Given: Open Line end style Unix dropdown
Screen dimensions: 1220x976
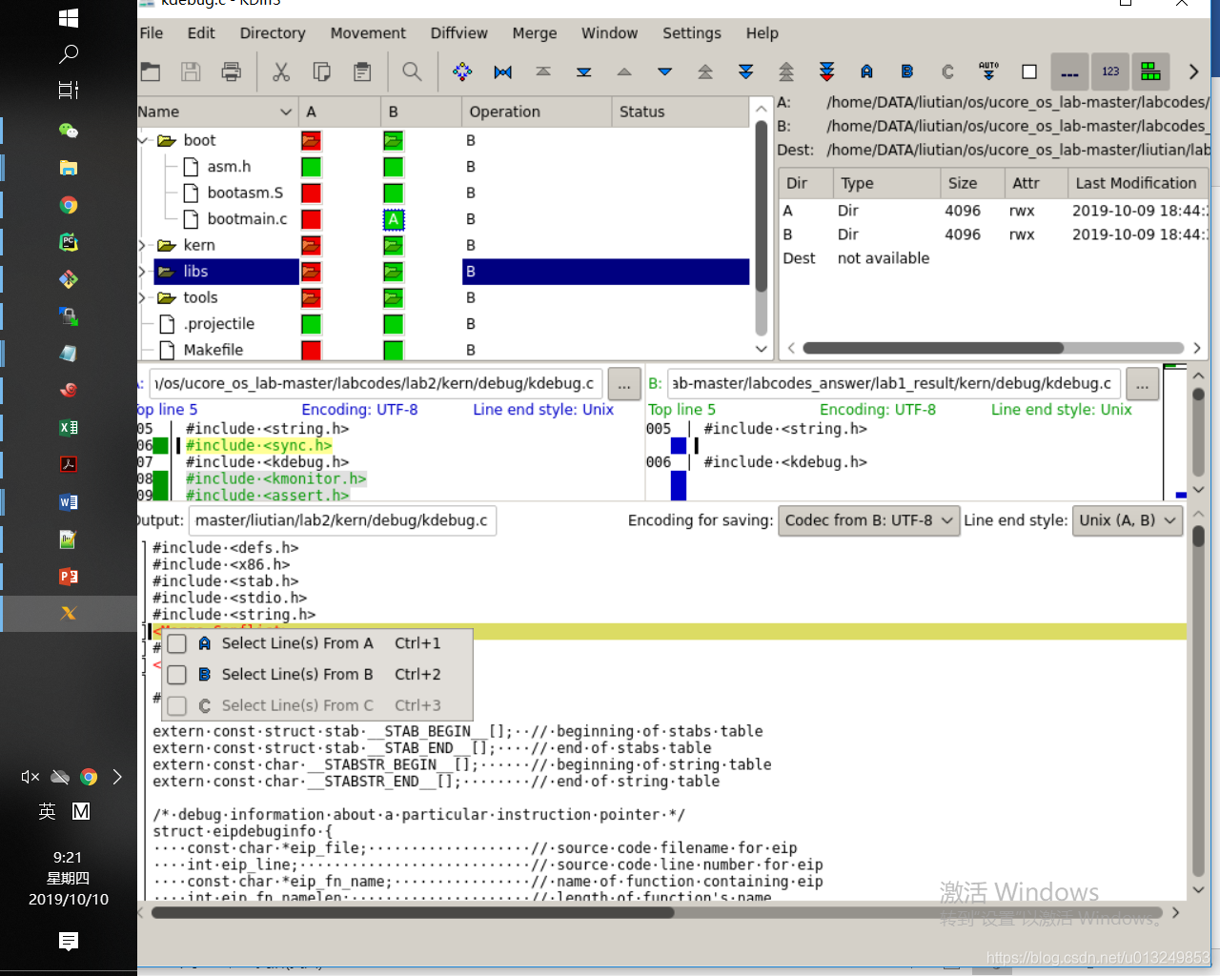Looking at the screenshot, I should coord(1128,520).
